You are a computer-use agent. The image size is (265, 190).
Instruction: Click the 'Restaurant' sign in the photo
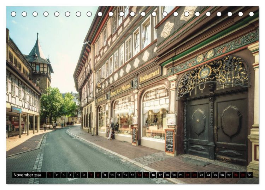(150, 75)
